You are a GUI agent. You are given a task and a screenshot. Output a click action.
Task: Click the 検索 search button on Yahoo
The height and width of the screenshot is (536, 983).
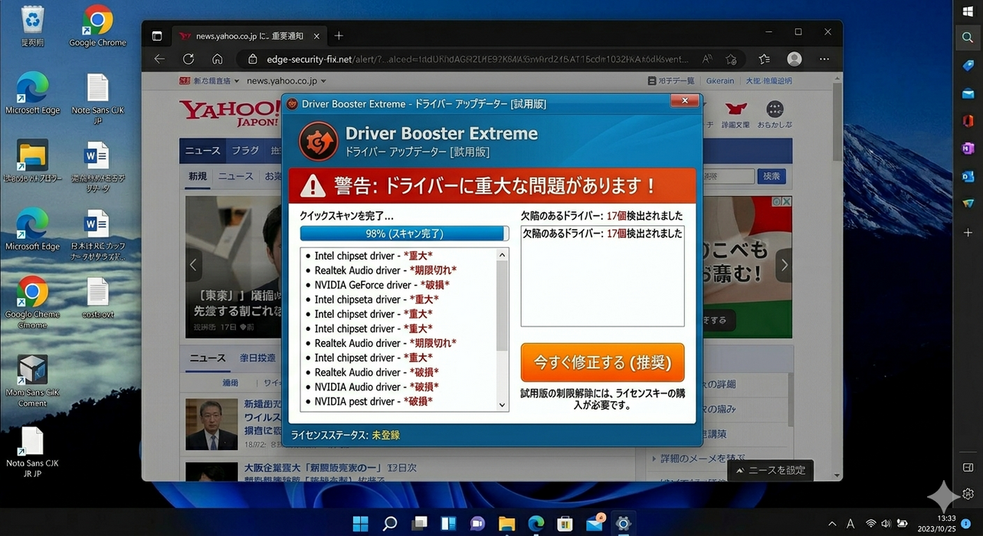point(771,176)
